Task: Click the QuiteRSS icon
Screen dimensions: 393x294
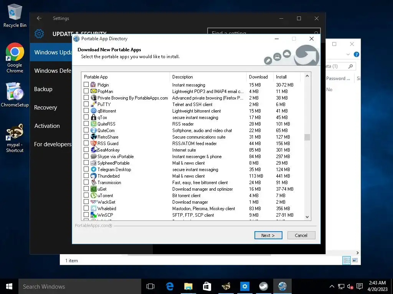Action: pos(94,124)
